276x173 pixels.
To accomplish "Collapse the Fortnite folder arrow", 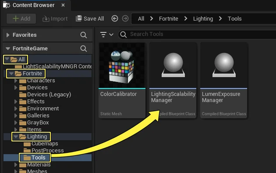I will click(x=11, y=74).
